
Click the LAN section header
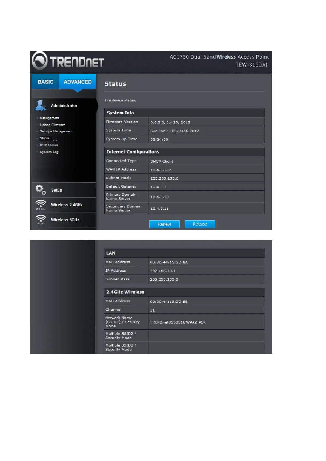(x=184, y=253)
